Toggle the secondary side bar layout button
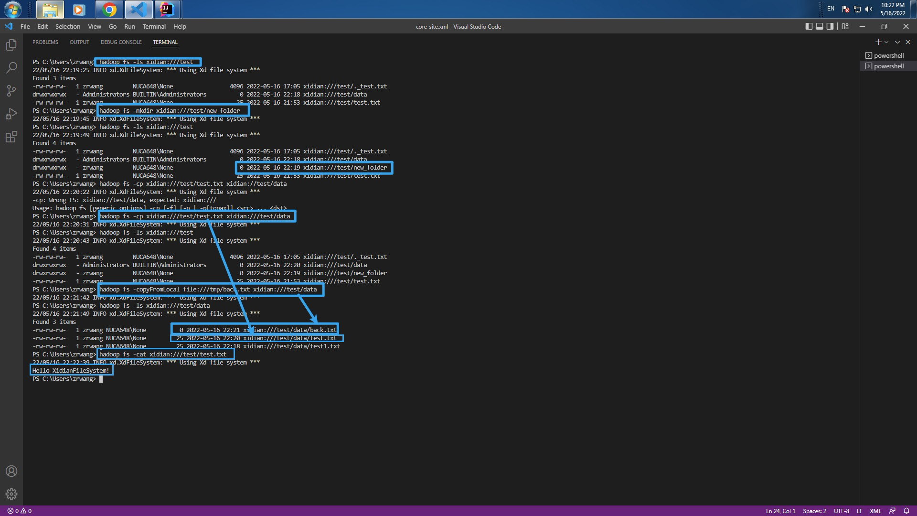This screenshot has height=516, width=917. point(830,26)
